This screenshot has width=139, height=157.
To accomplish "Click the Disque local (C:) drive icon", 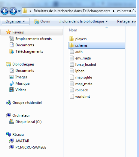I will pos(11,121).
